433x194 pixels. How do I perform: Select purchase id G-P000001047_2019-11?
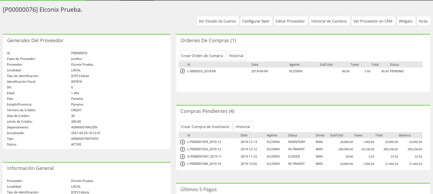pyautogui.click(x=204, y=157)
